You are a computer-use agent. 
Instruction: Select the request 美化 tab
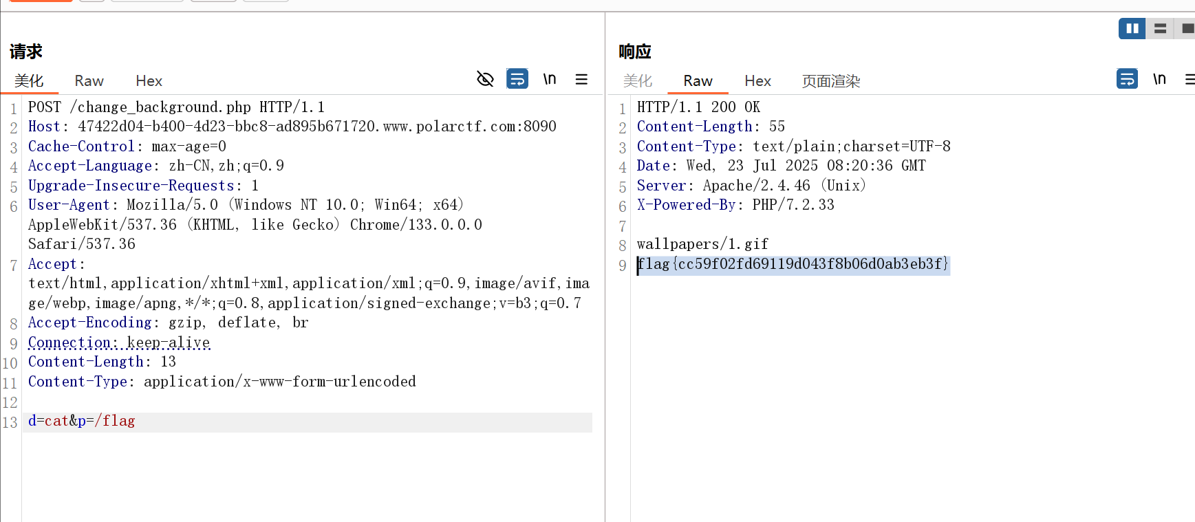tap(29, 81)
